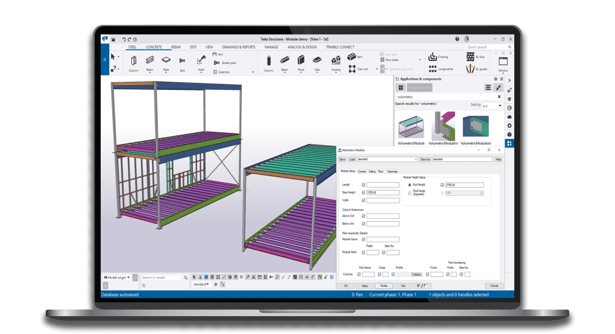Click the Modify button
The width and height of the screenshot is (615, 334).
click(x=384, y=286)
